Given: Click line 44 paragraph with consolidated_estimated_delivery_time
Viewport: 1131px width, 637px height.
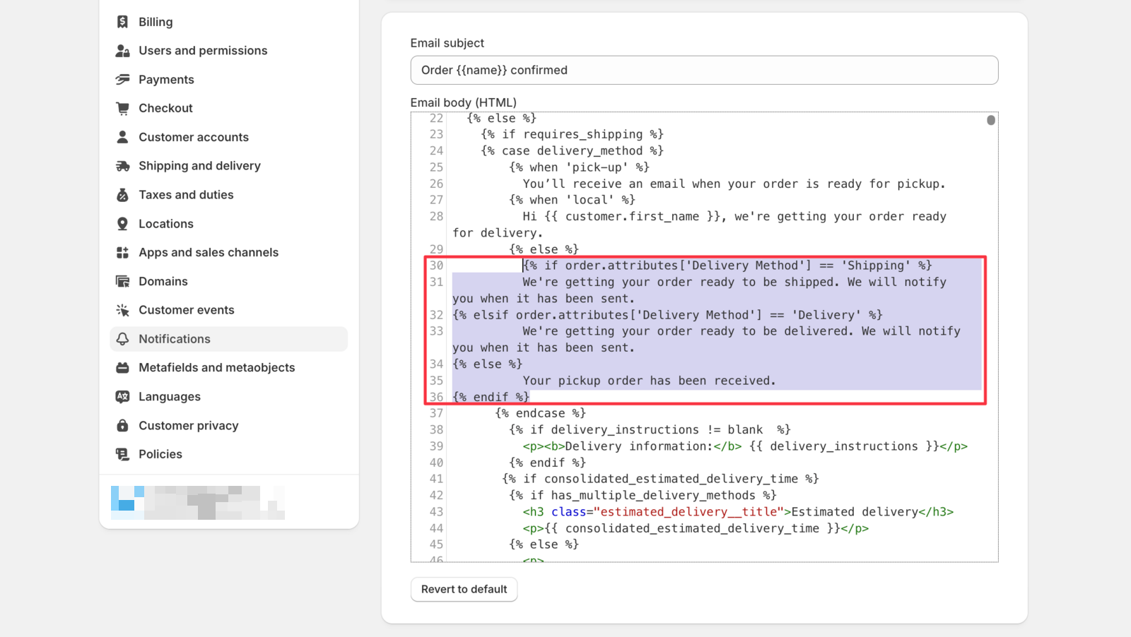Looking at the screenshot, I should point(696,528).
